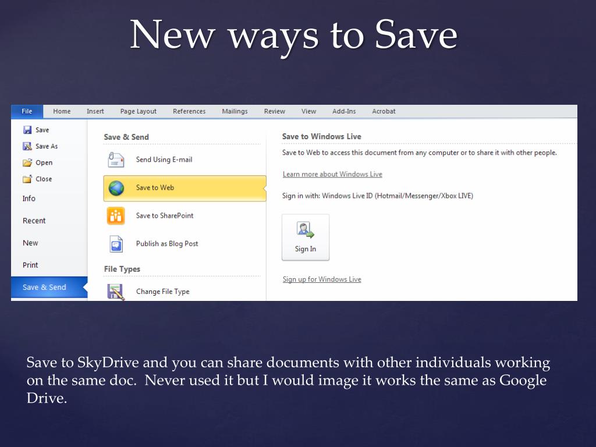
Task: Follow Learn more about Windows Live link
Action: click(x=332, y=174)
